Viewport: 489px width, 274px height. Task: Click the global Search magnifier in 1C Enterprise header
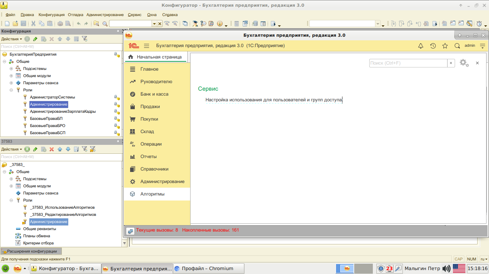(457, 46)
